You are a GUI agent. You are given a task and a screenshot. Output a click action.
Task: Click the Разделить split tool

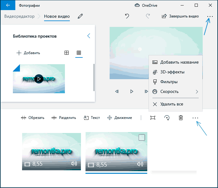pyautogui.click(x=64, y=118)
